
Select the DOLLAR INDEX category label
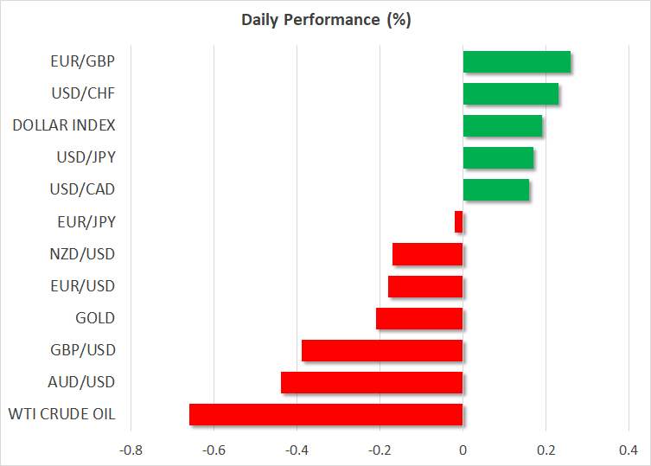click(64, 126)
